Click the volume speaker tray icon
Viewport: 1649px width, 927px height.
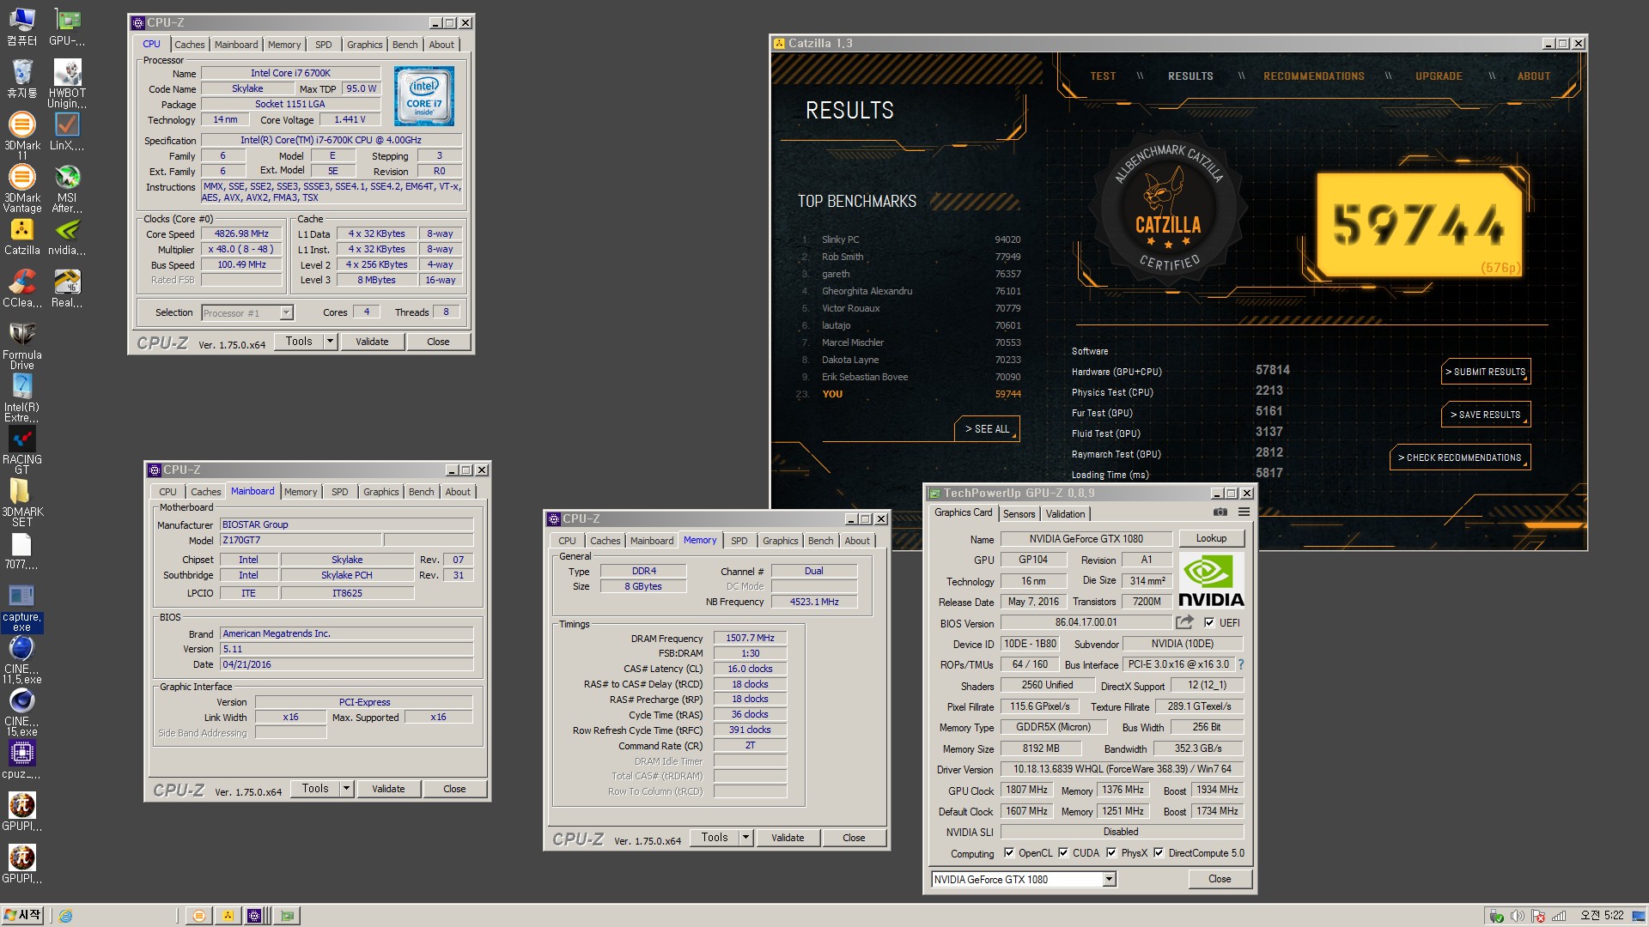[1517, 916]
